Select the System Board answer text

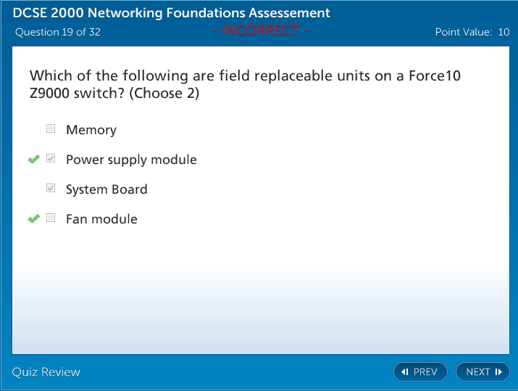pos(106,189)
